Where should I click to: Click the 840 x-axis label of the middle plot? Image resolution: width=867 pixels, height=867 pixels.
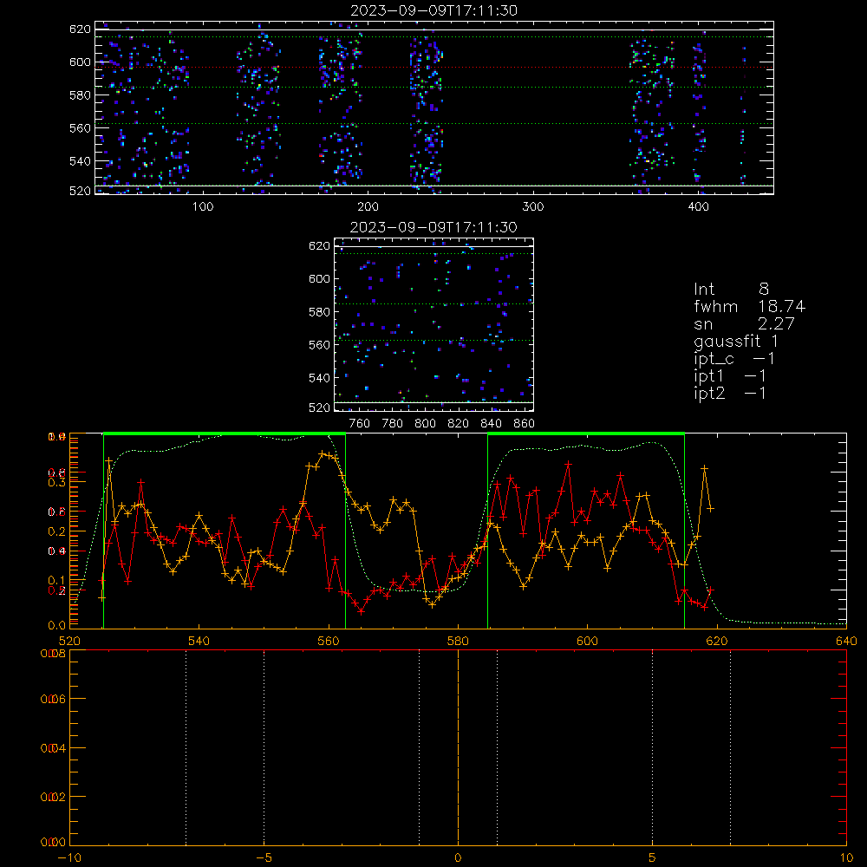(491, 424)
